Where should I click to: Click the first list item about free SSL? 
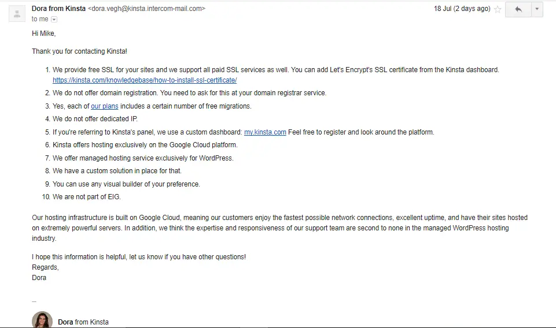(x=275, y=74)
